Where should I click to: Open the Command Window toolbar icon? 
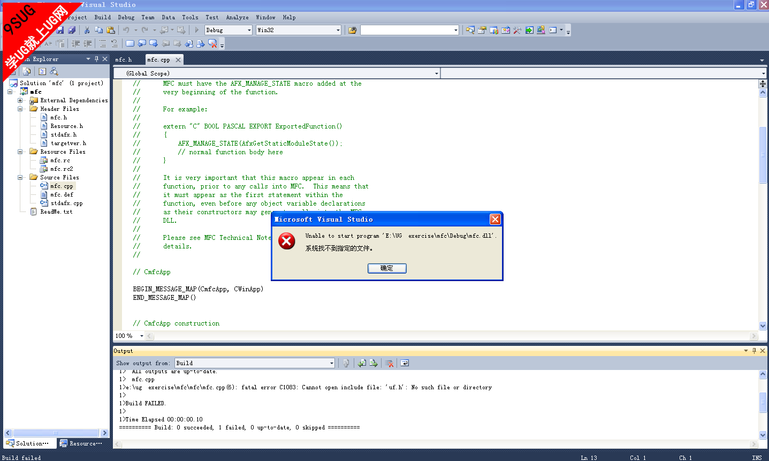[x=553, y=30]
